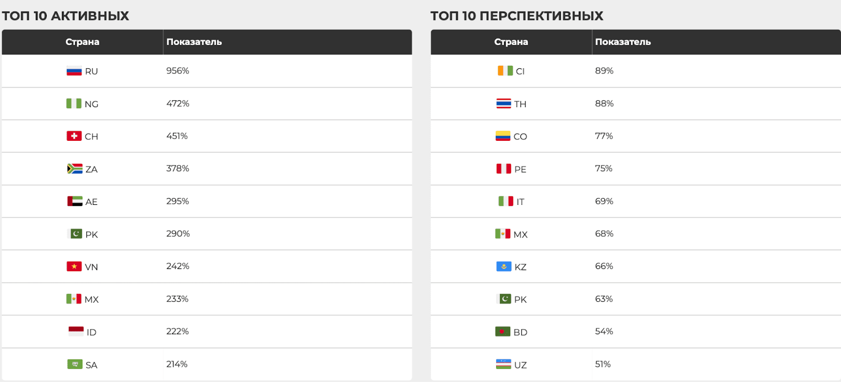Select the 956% value for RU

(x=178, y=70)
